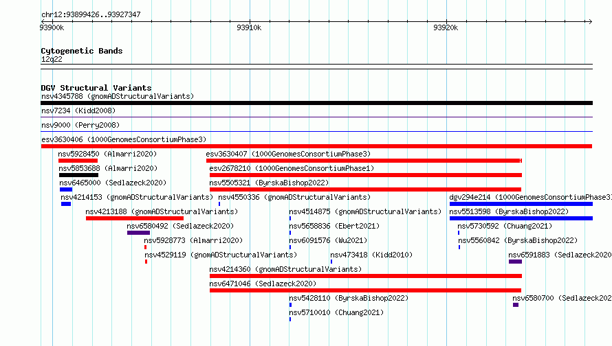Click the nsv4345788 gnomAD variant label
Viewport: 612px width, 346px height.
coord(118,96)
